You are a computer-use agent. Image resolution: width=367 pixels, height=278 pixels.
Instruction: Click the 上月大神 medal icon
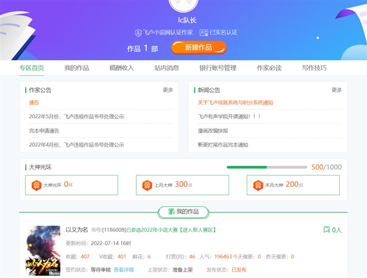tap(147, 185)
